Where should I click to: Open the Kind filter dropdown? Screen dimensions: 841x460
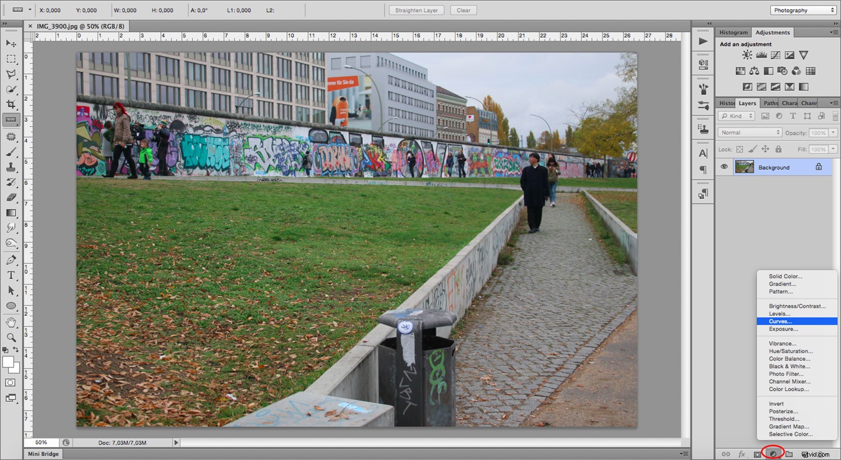click(736, 116)
